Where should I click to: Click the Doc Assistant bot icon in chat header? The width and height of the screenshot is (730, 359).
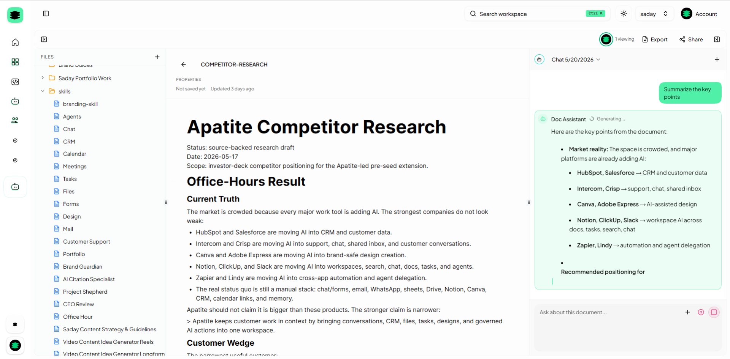click(539, 60)
